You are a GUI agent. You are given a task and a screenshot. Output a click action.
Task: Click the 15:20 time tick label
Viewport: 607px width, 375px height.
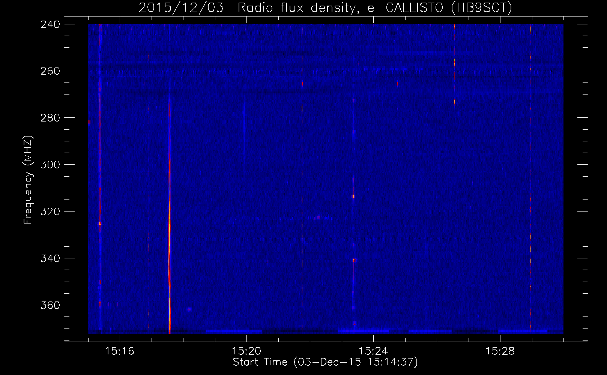(x=246, y=351)
